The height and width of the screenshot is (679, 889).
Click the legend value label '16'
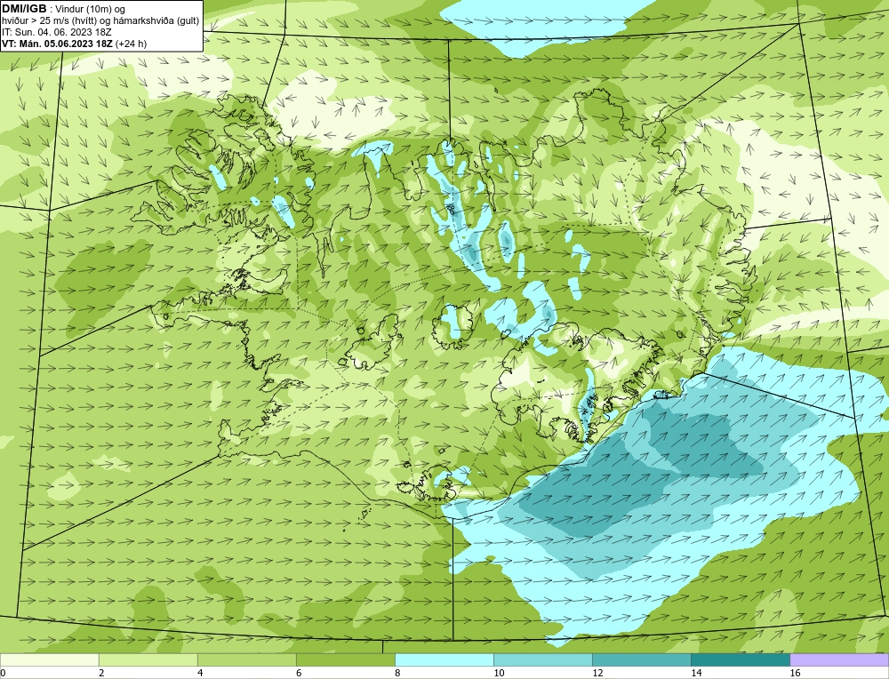point(794,673)
